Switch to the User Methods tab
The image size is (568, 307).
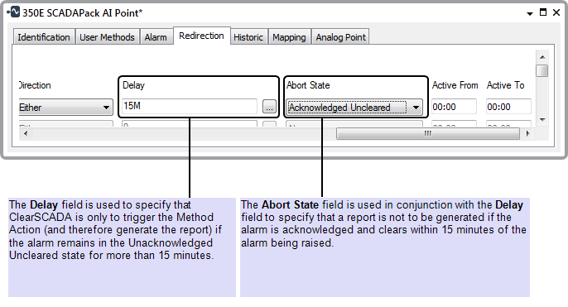(x=107, y=37)
